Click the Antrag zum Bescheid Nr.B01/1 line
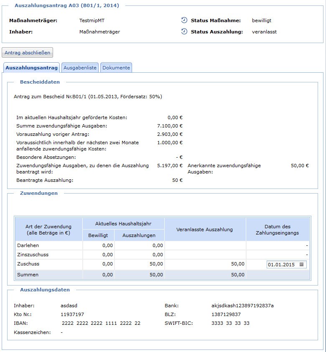This screenshot has width=326, height=352. pyautogui.click(x=88, y=97)
